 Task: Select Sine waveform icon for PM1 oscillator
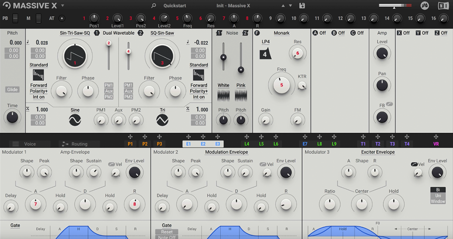pos(75,120)
